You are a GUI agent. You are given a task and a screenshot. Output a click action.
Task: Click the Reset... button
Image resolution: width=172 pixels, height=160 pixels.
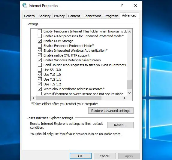[x=120, y=125]
